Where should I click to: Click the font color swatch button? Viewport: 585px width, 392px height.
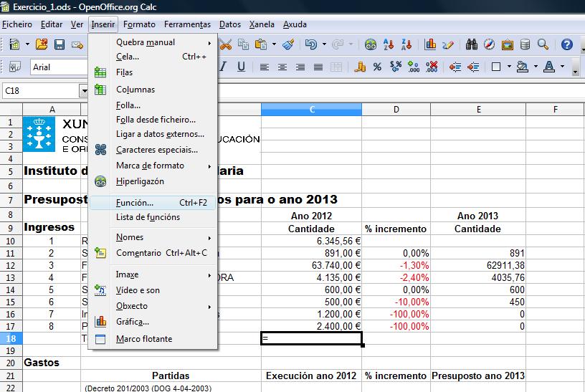pyautogui.click(x=549, y=67)
